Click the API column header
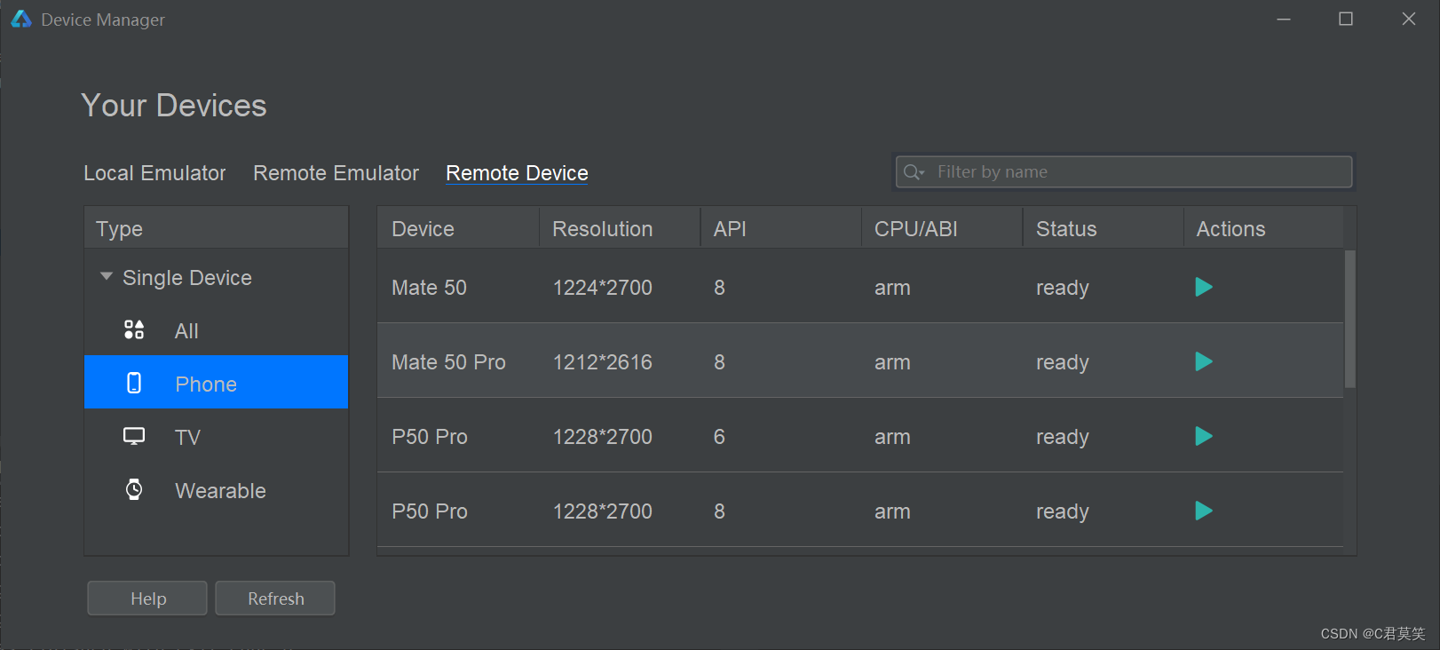This screenshot has width=1440, height=650. tap(781, 228)
